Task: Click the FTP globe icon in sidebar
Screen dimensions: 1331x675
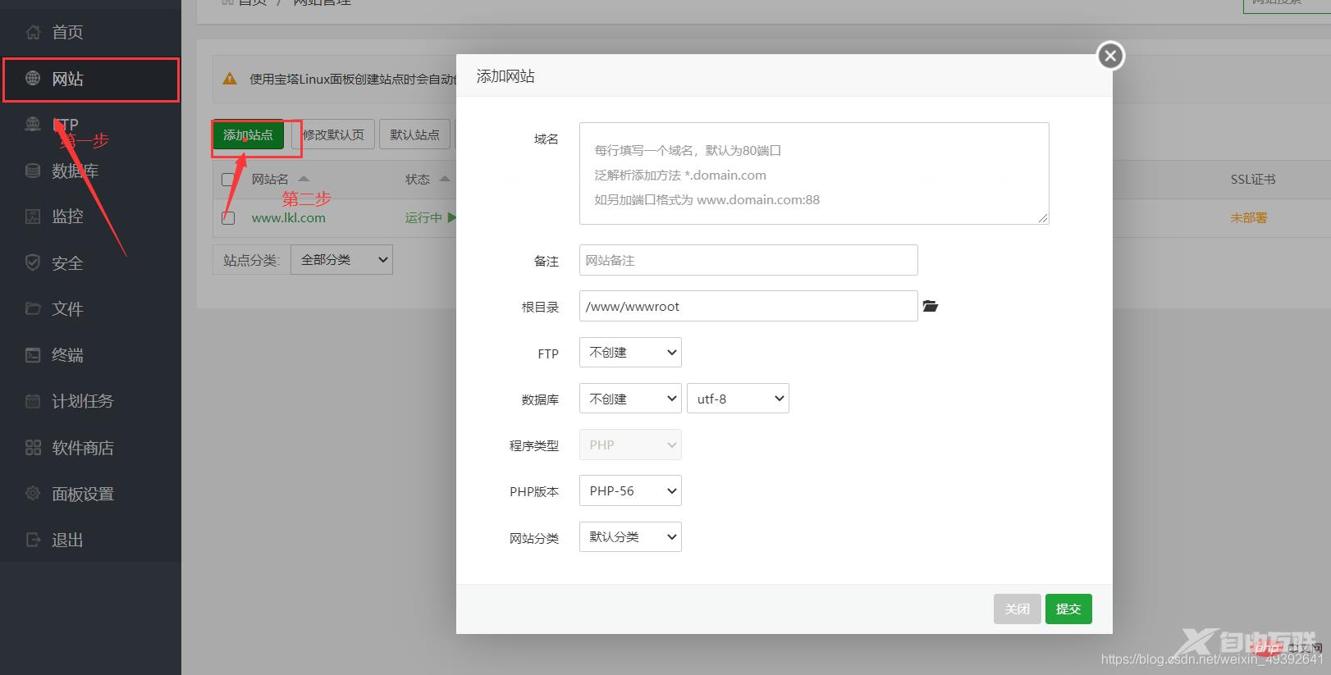Action: coord(33,125)
